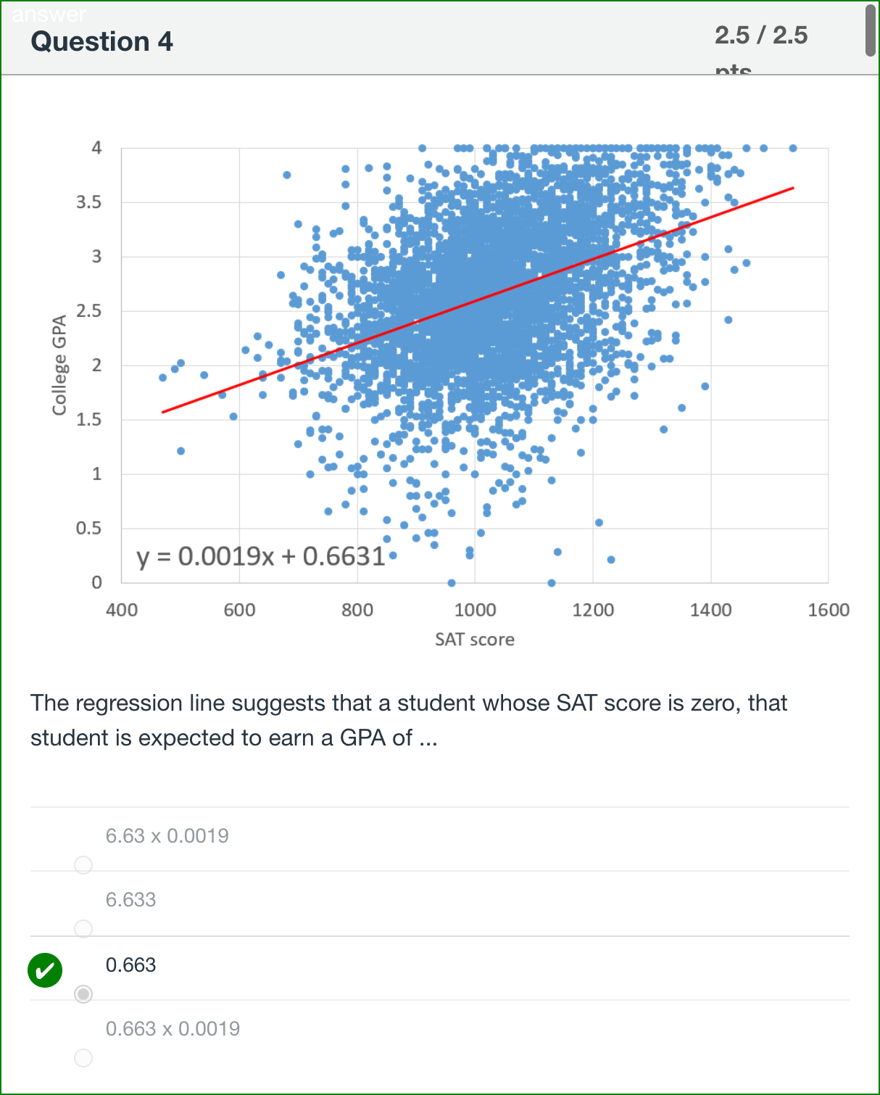Screen dimensions: 880x1095
Task: Select the radio button for 6.63 x 0.0019
Action: pyautogui.click(x=83, y=864)
